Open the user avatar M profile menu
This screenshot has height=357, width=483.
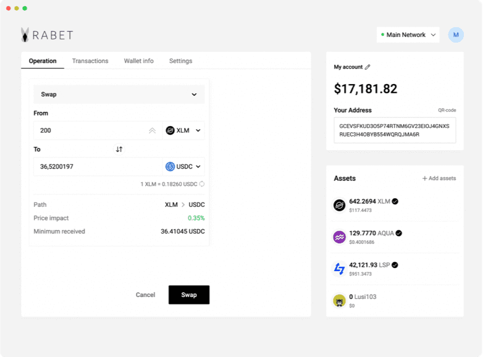(456, 35)
